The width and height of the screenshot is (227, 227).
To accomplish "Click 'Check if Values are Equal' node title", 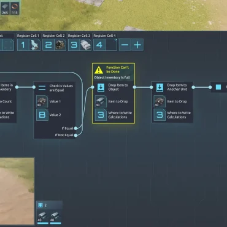I will [x=61, y=88].
